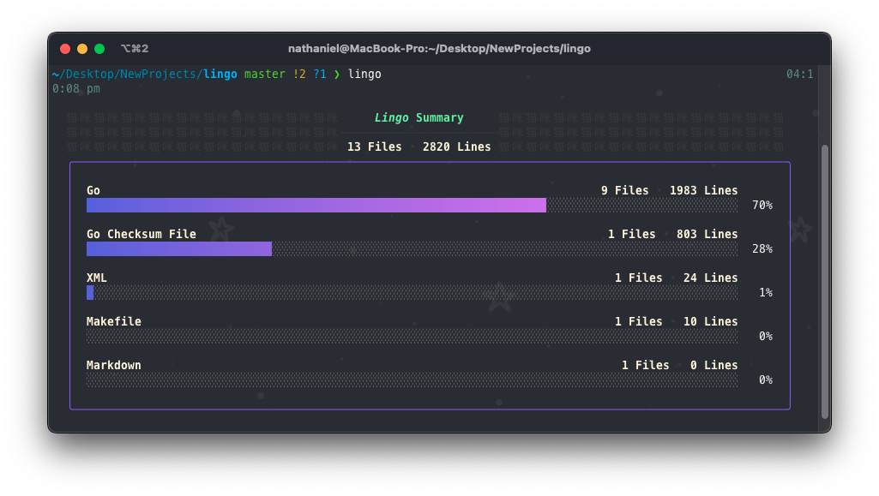Click the terminal window title text

pos(439,49)
